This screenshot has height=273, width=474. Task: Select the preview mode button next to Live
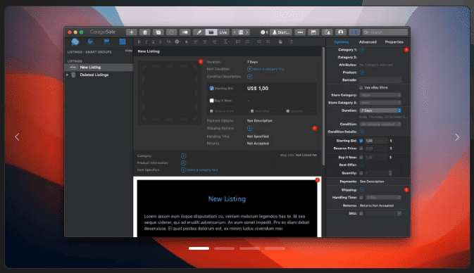click(x=211, y=32)
